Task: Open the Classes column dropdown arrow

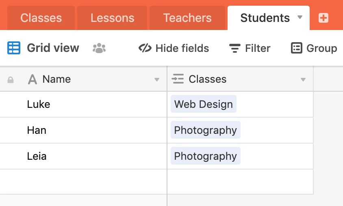Action: pos(303,79)
